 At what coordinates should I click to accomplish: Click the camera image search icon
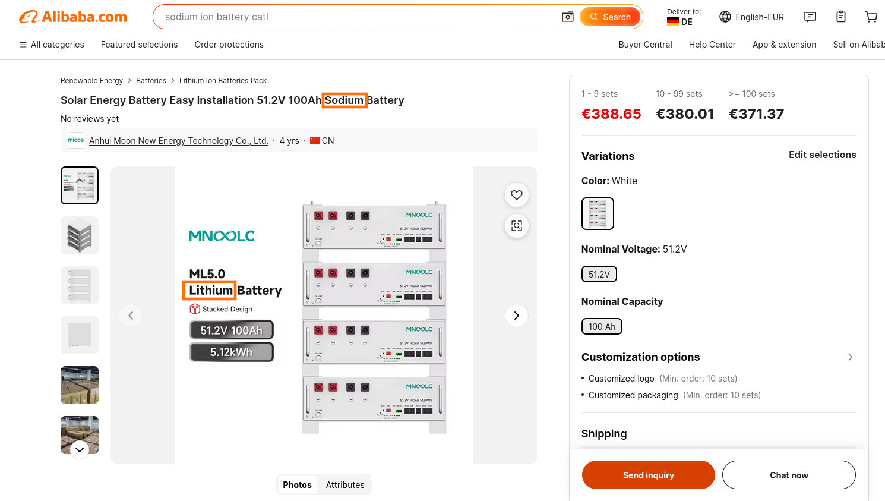pos(568,17)
